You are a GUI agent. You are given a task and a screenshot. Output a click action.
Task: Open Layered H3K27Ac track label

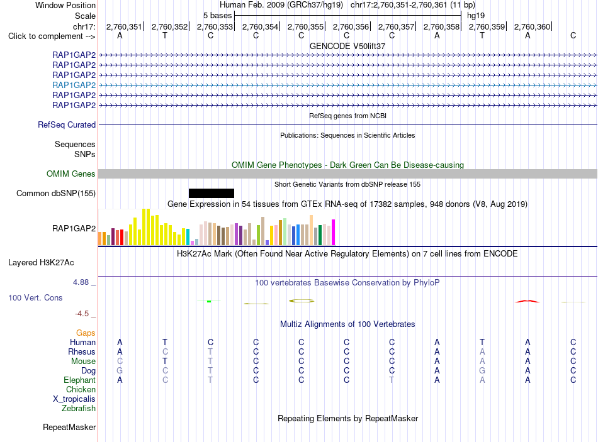(x=41, y=263)
